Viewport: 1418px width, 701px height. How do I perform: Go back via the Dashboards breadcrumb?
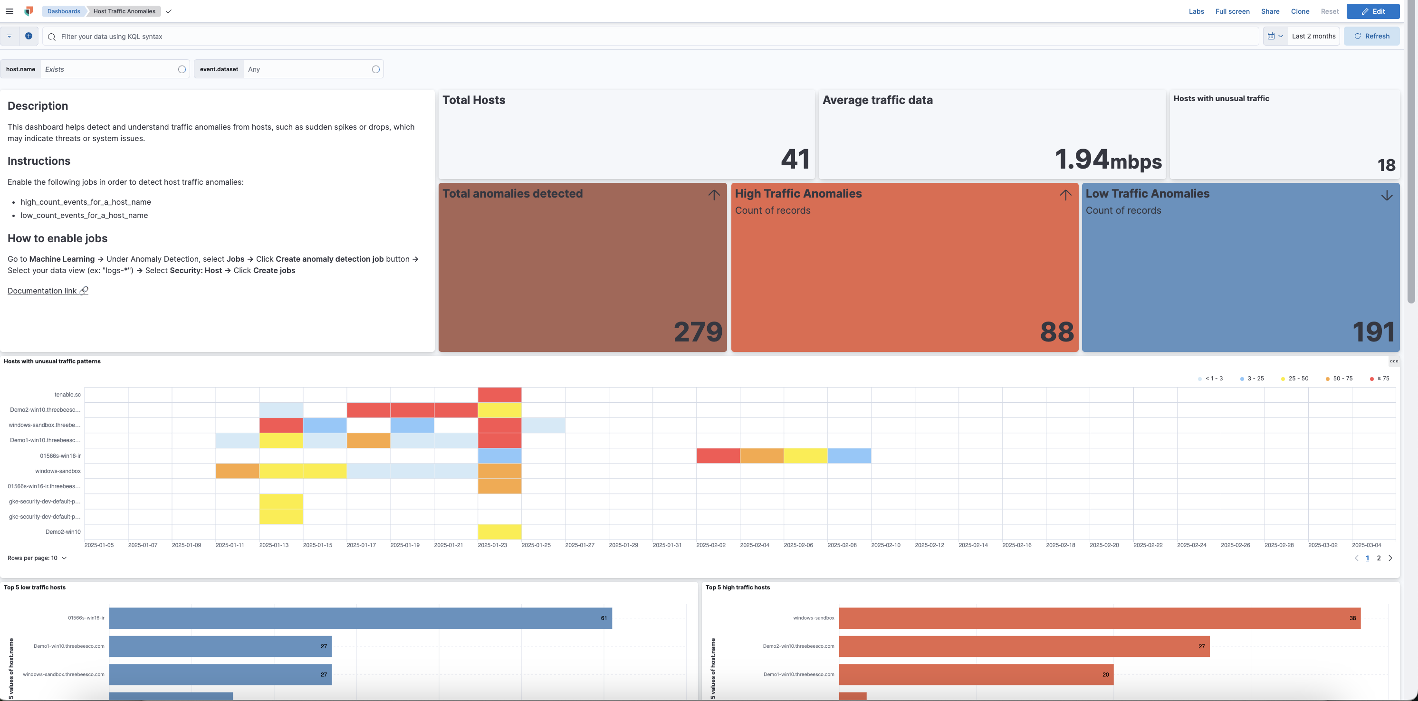pyautogui.click(x=63, y=11)
